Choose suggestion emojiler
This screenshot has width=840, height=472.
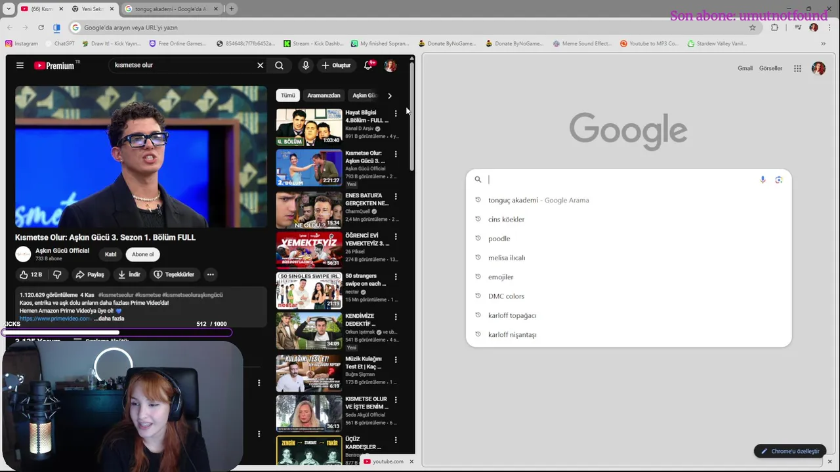629,277
